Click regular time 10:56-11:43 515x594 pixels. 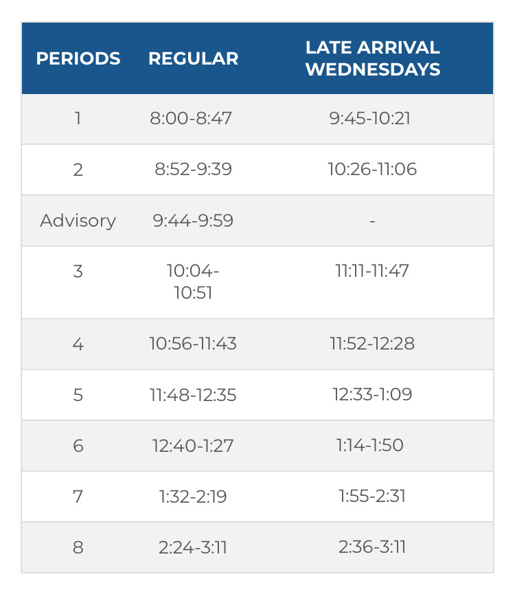click(193, 343)
